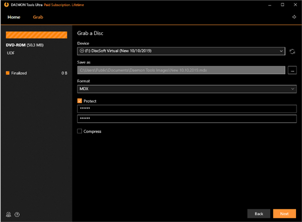The height and width of the screenshot is (222, 302).
Task: Select the Grab tab
Action: point(38,17)
